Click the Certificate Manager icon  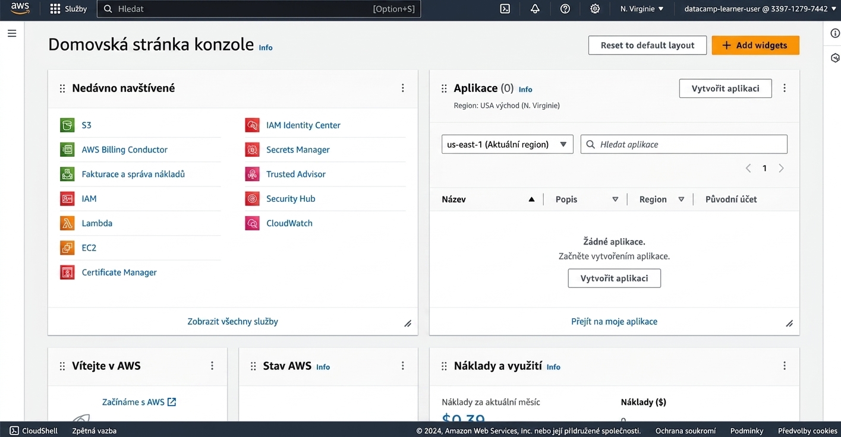pos(67,273)
